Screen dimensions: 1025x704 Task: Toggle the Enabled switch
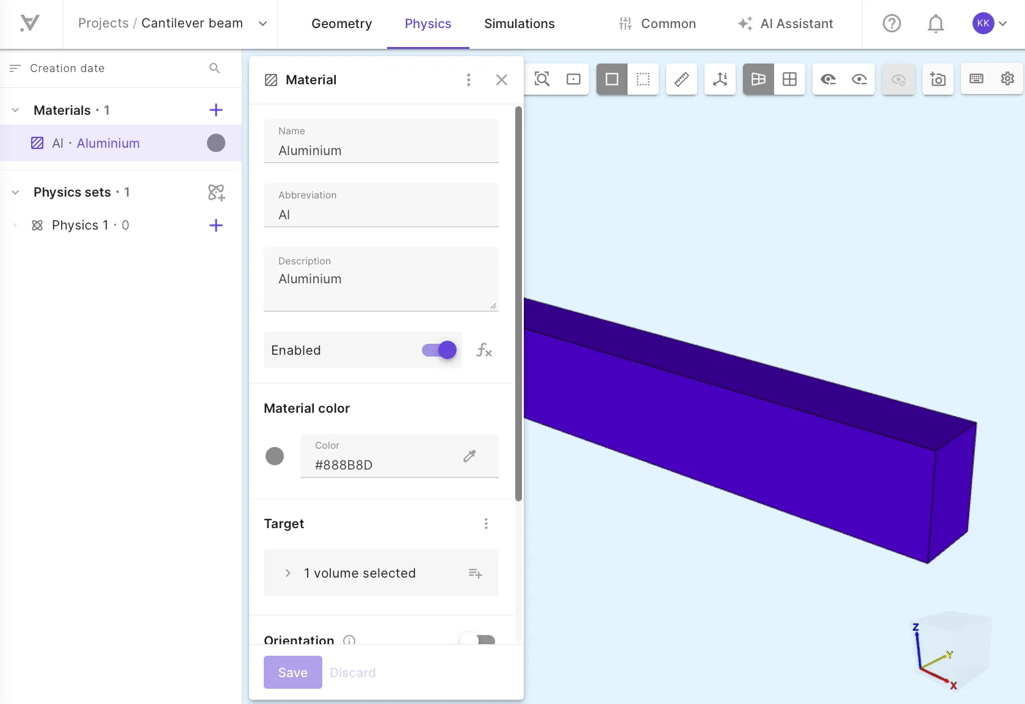439,350
